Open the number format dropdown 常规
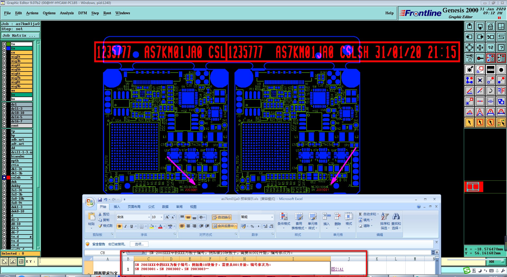The image size is (507, 277). click(x=272, y=217)
